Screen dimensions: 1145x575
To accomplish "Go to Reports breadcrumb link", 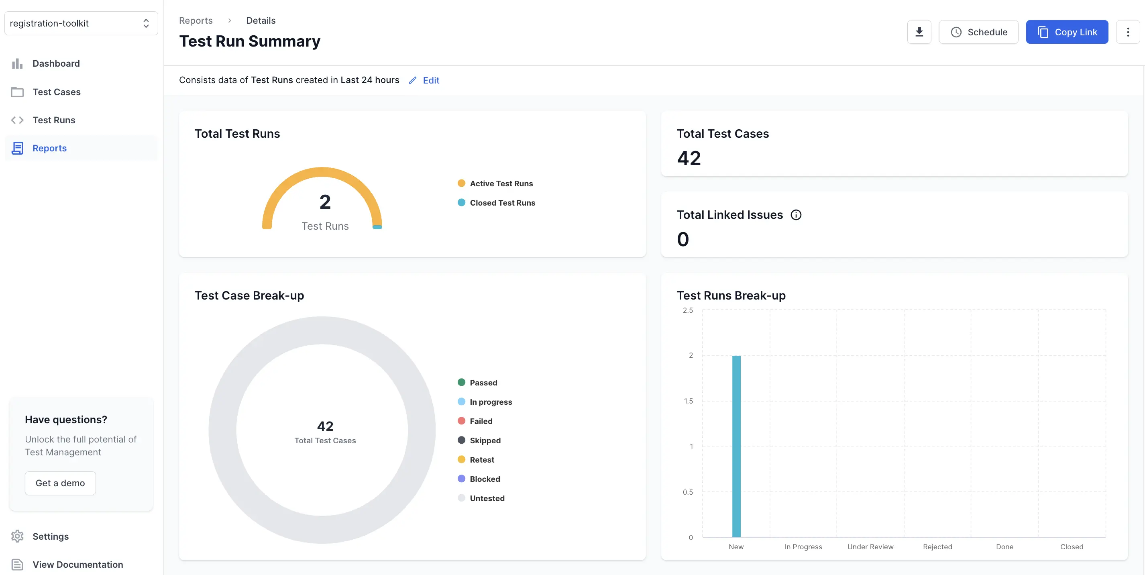I will 196,20.
